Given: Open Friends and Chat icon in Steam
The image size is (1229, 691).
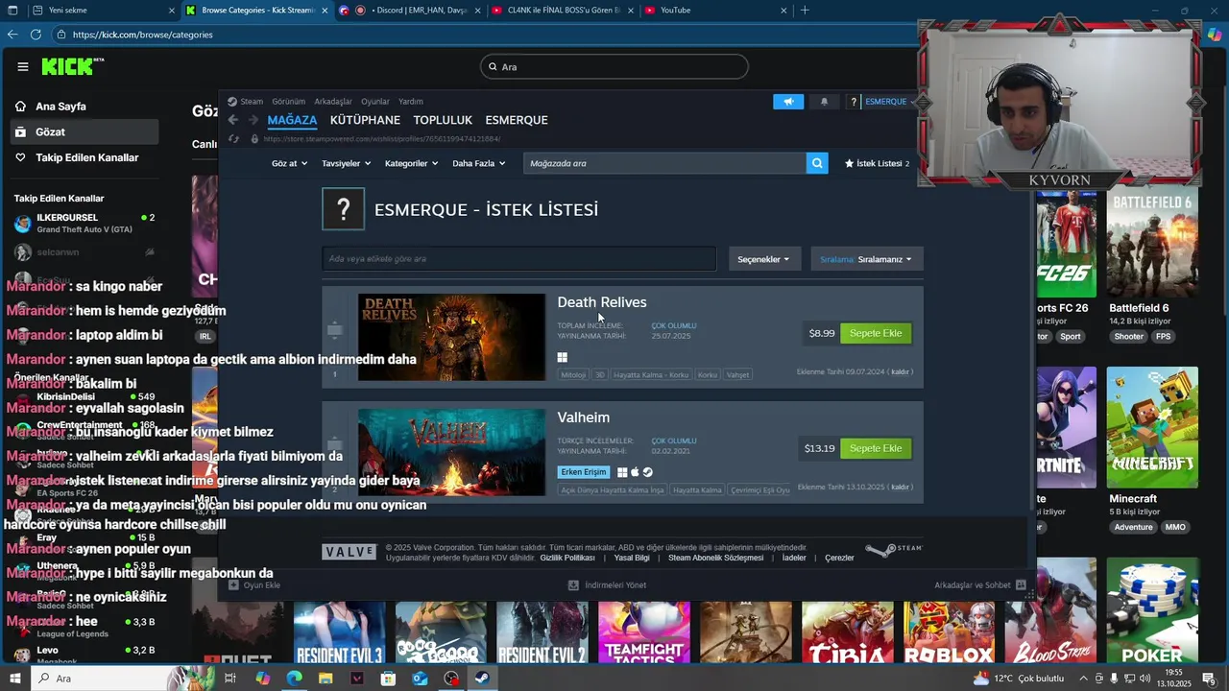Looking at the screenshot, I should coord(1021,584).
